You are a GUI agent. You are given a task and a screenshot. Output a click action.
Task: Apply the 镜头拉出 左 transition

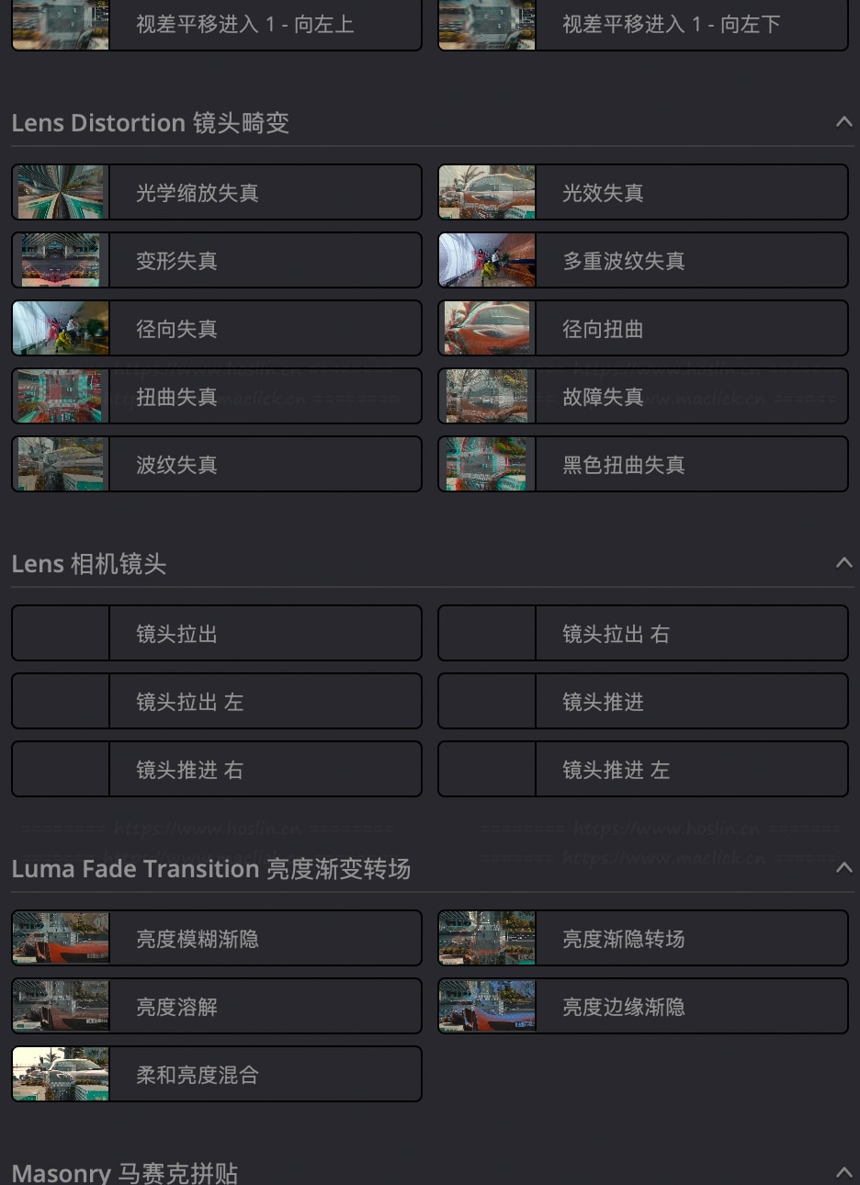click(x=217, y=701)
